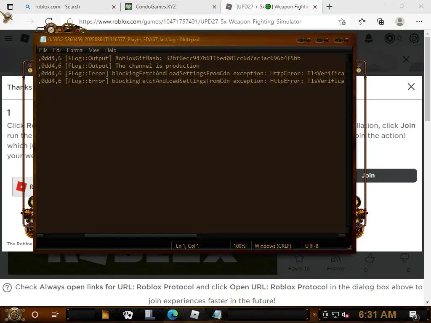This screenshot has height=323, width=431.
Task: Click the 100% zoom status entry
Action: [x=239, y=246]
